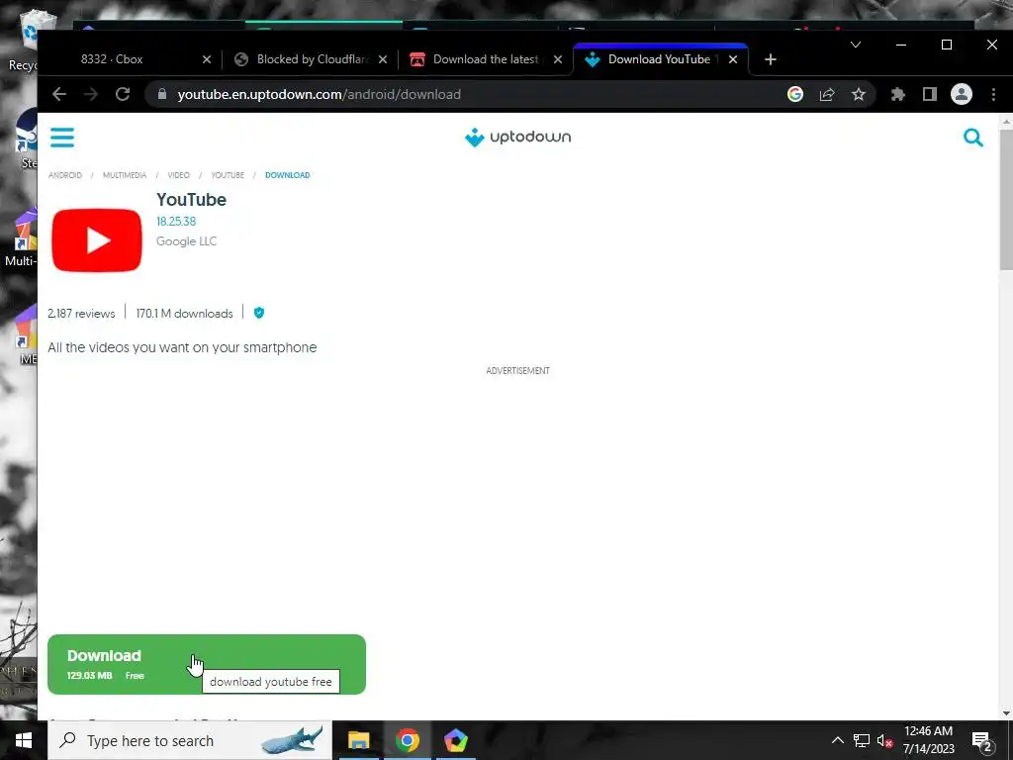Switch to Download the latest tab

pyautogui.click(x=485, y=59)
